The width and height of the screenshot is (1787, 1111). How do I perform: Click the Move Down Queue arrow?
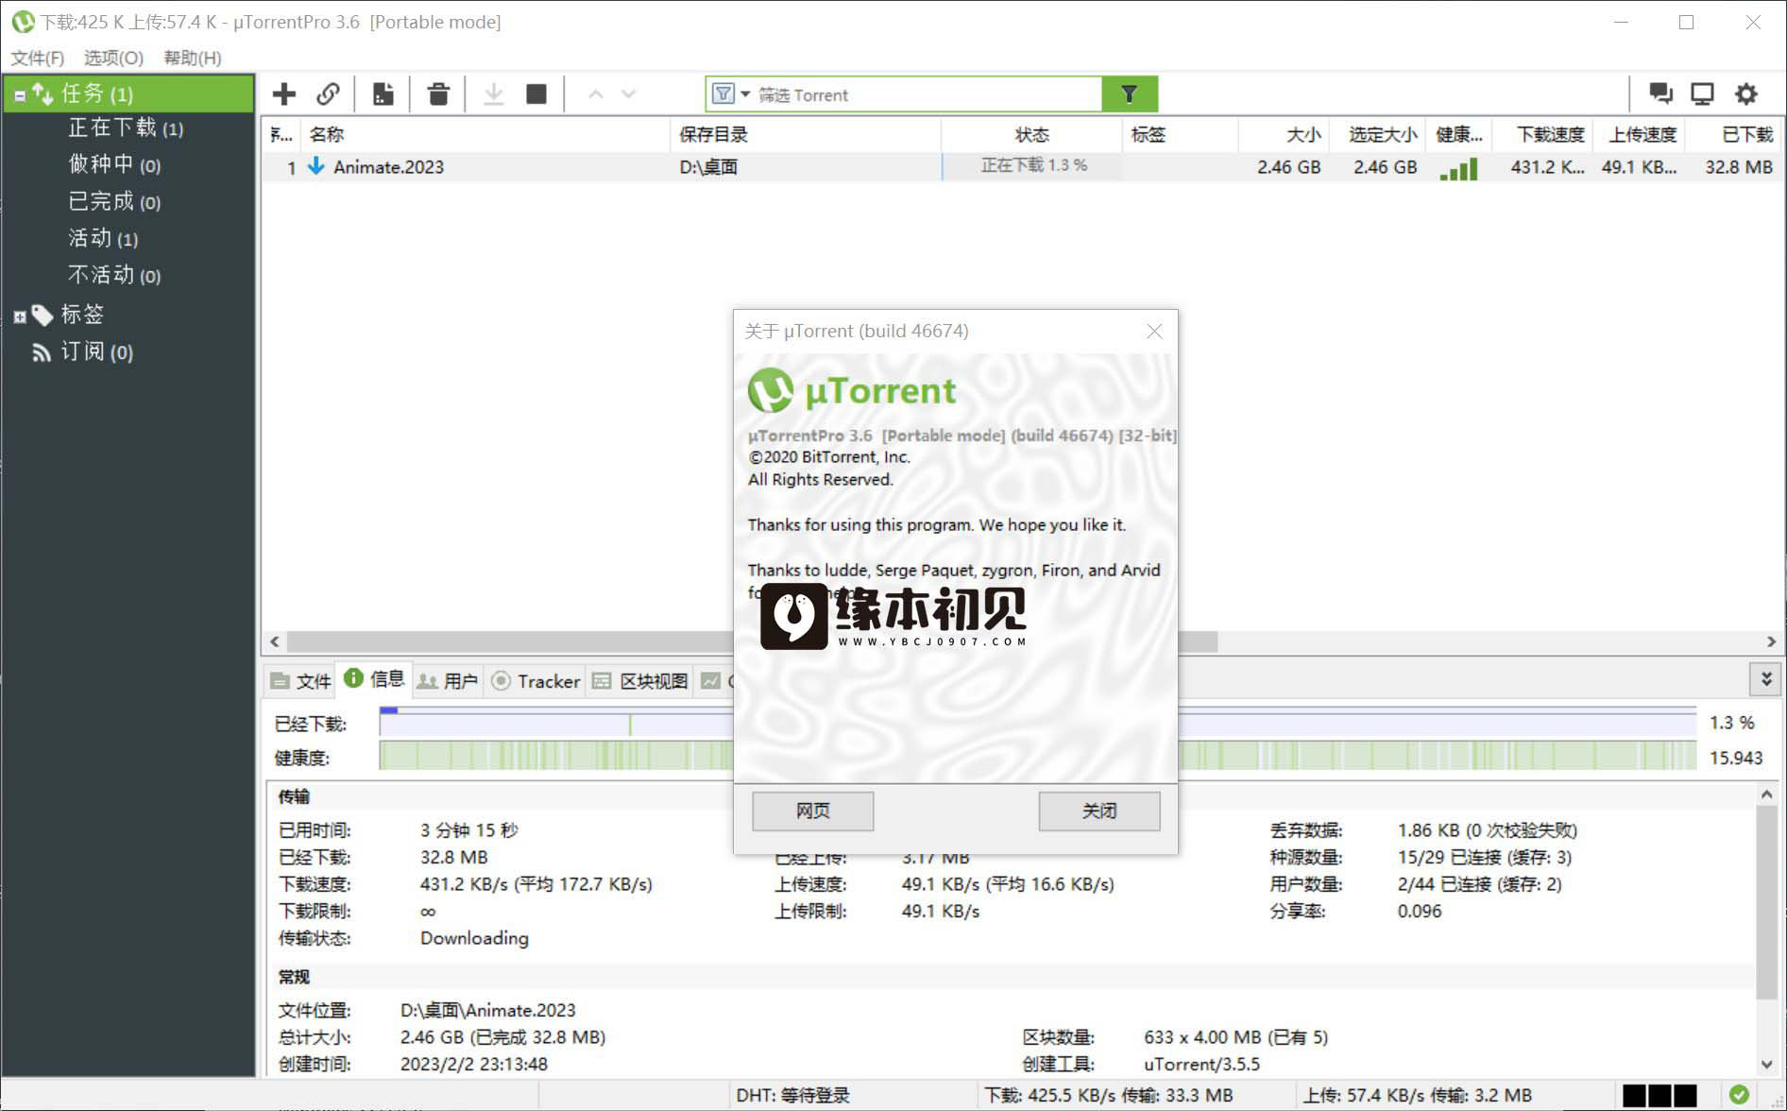[x=629, y=94]
